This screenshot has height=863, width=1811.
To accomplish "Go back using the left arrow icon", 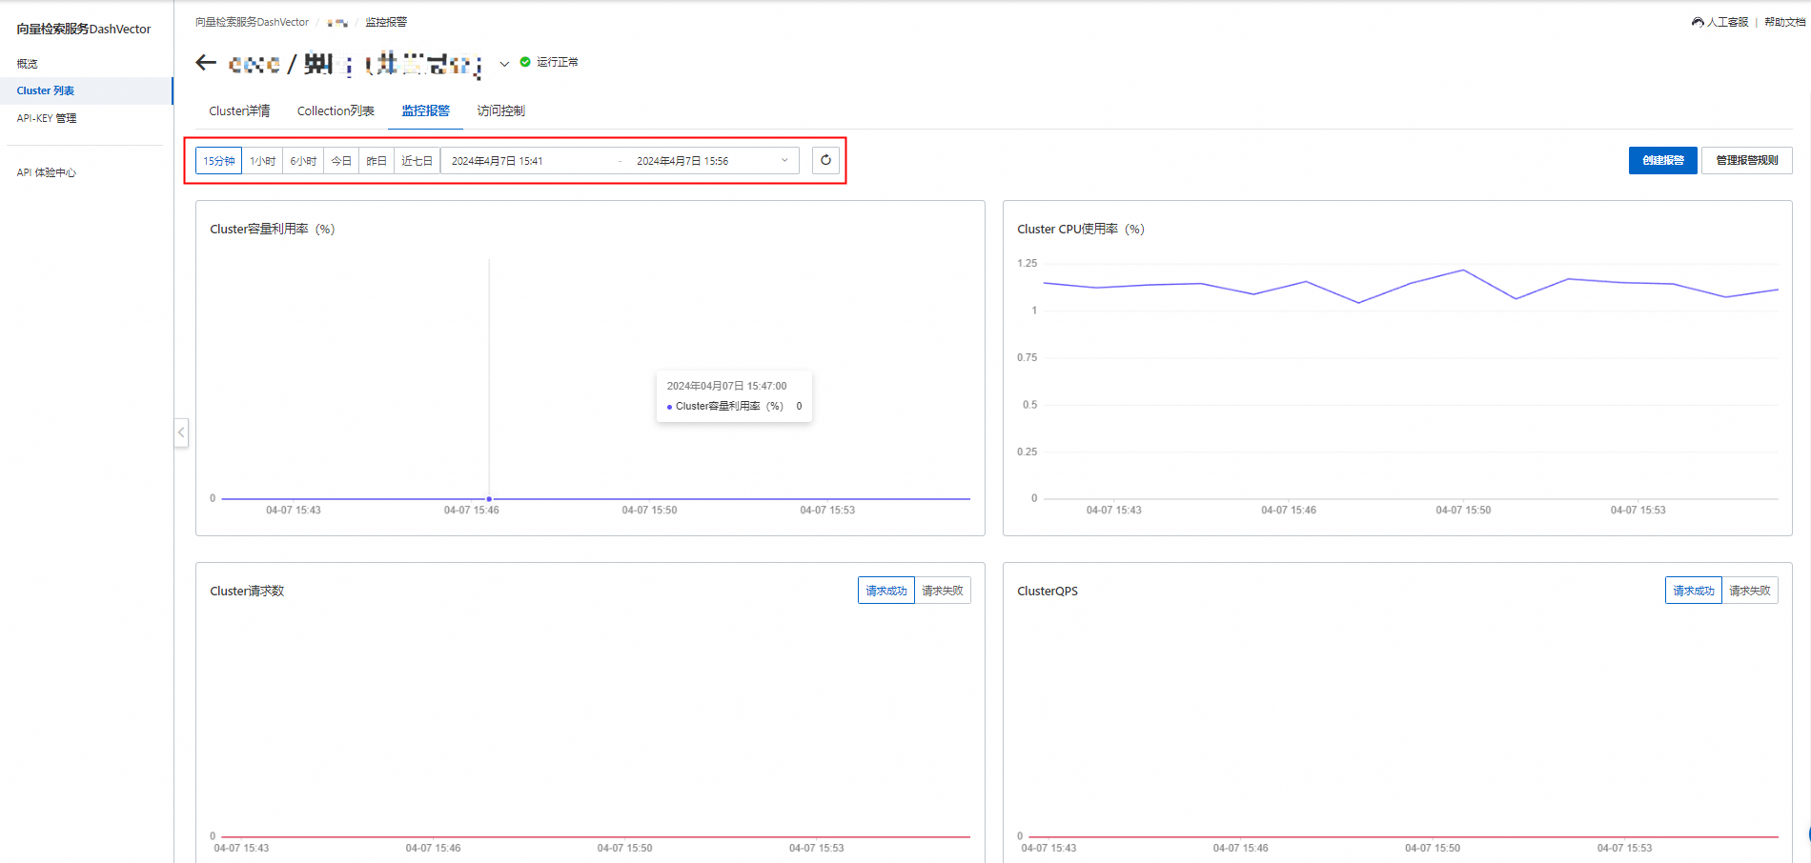I will [206, 63].
